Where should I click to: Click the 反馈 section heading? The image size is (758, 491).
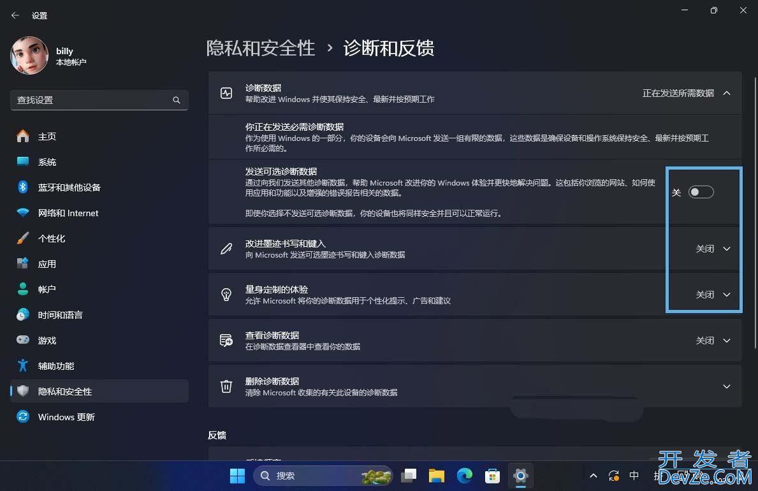(x=217, y=435)
